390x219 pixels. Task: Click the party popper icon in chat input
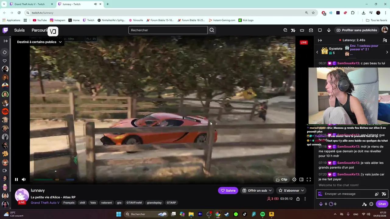tap(377, 194)
